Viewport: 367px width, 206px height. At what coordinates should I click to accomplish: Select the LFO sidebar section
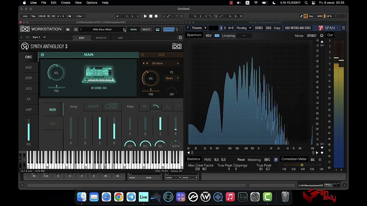point(29,88)
